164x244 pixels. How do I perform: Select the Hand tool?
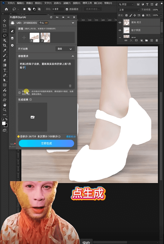click(x=4, y=105)
